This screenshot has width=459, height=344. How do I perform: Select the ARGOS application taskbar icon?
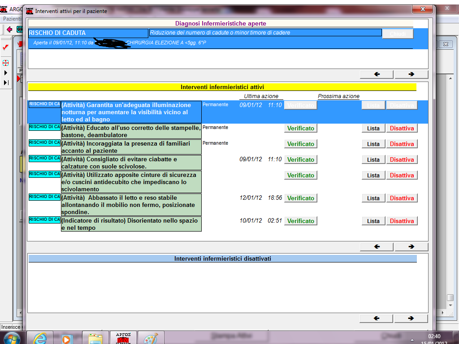(123, 338)
